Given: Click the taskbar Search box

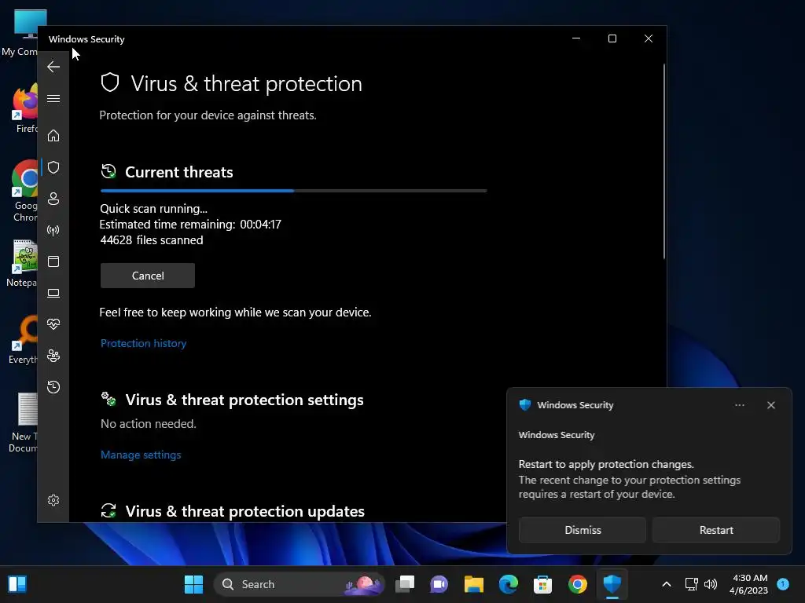Looking at the screenshot, I should pos(299,584).
